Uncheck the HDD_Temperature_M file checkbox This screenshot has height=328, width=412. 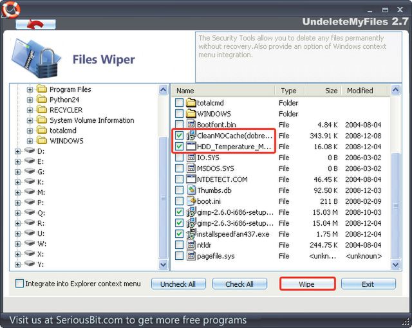point(179,147)
